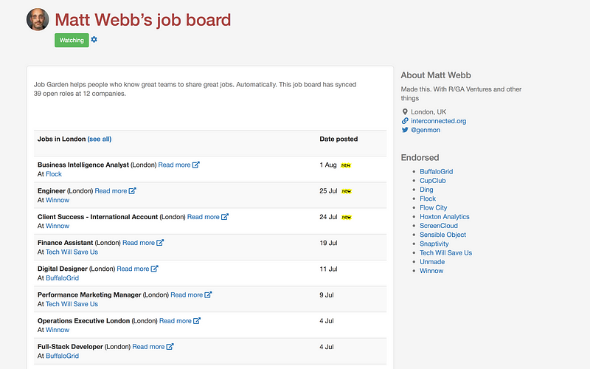Screen dimensions: 590x369
Task: Visit interconnected.org link
Action: point(438,121)
